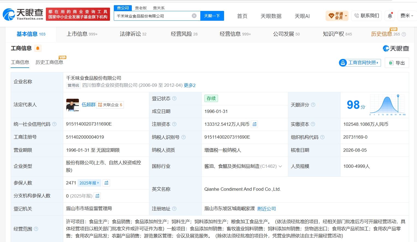This screenshot has height=242, width=417.
Task: Click the 天眼一下 search button
Action: pyautogui.click(x=212, y=16)
